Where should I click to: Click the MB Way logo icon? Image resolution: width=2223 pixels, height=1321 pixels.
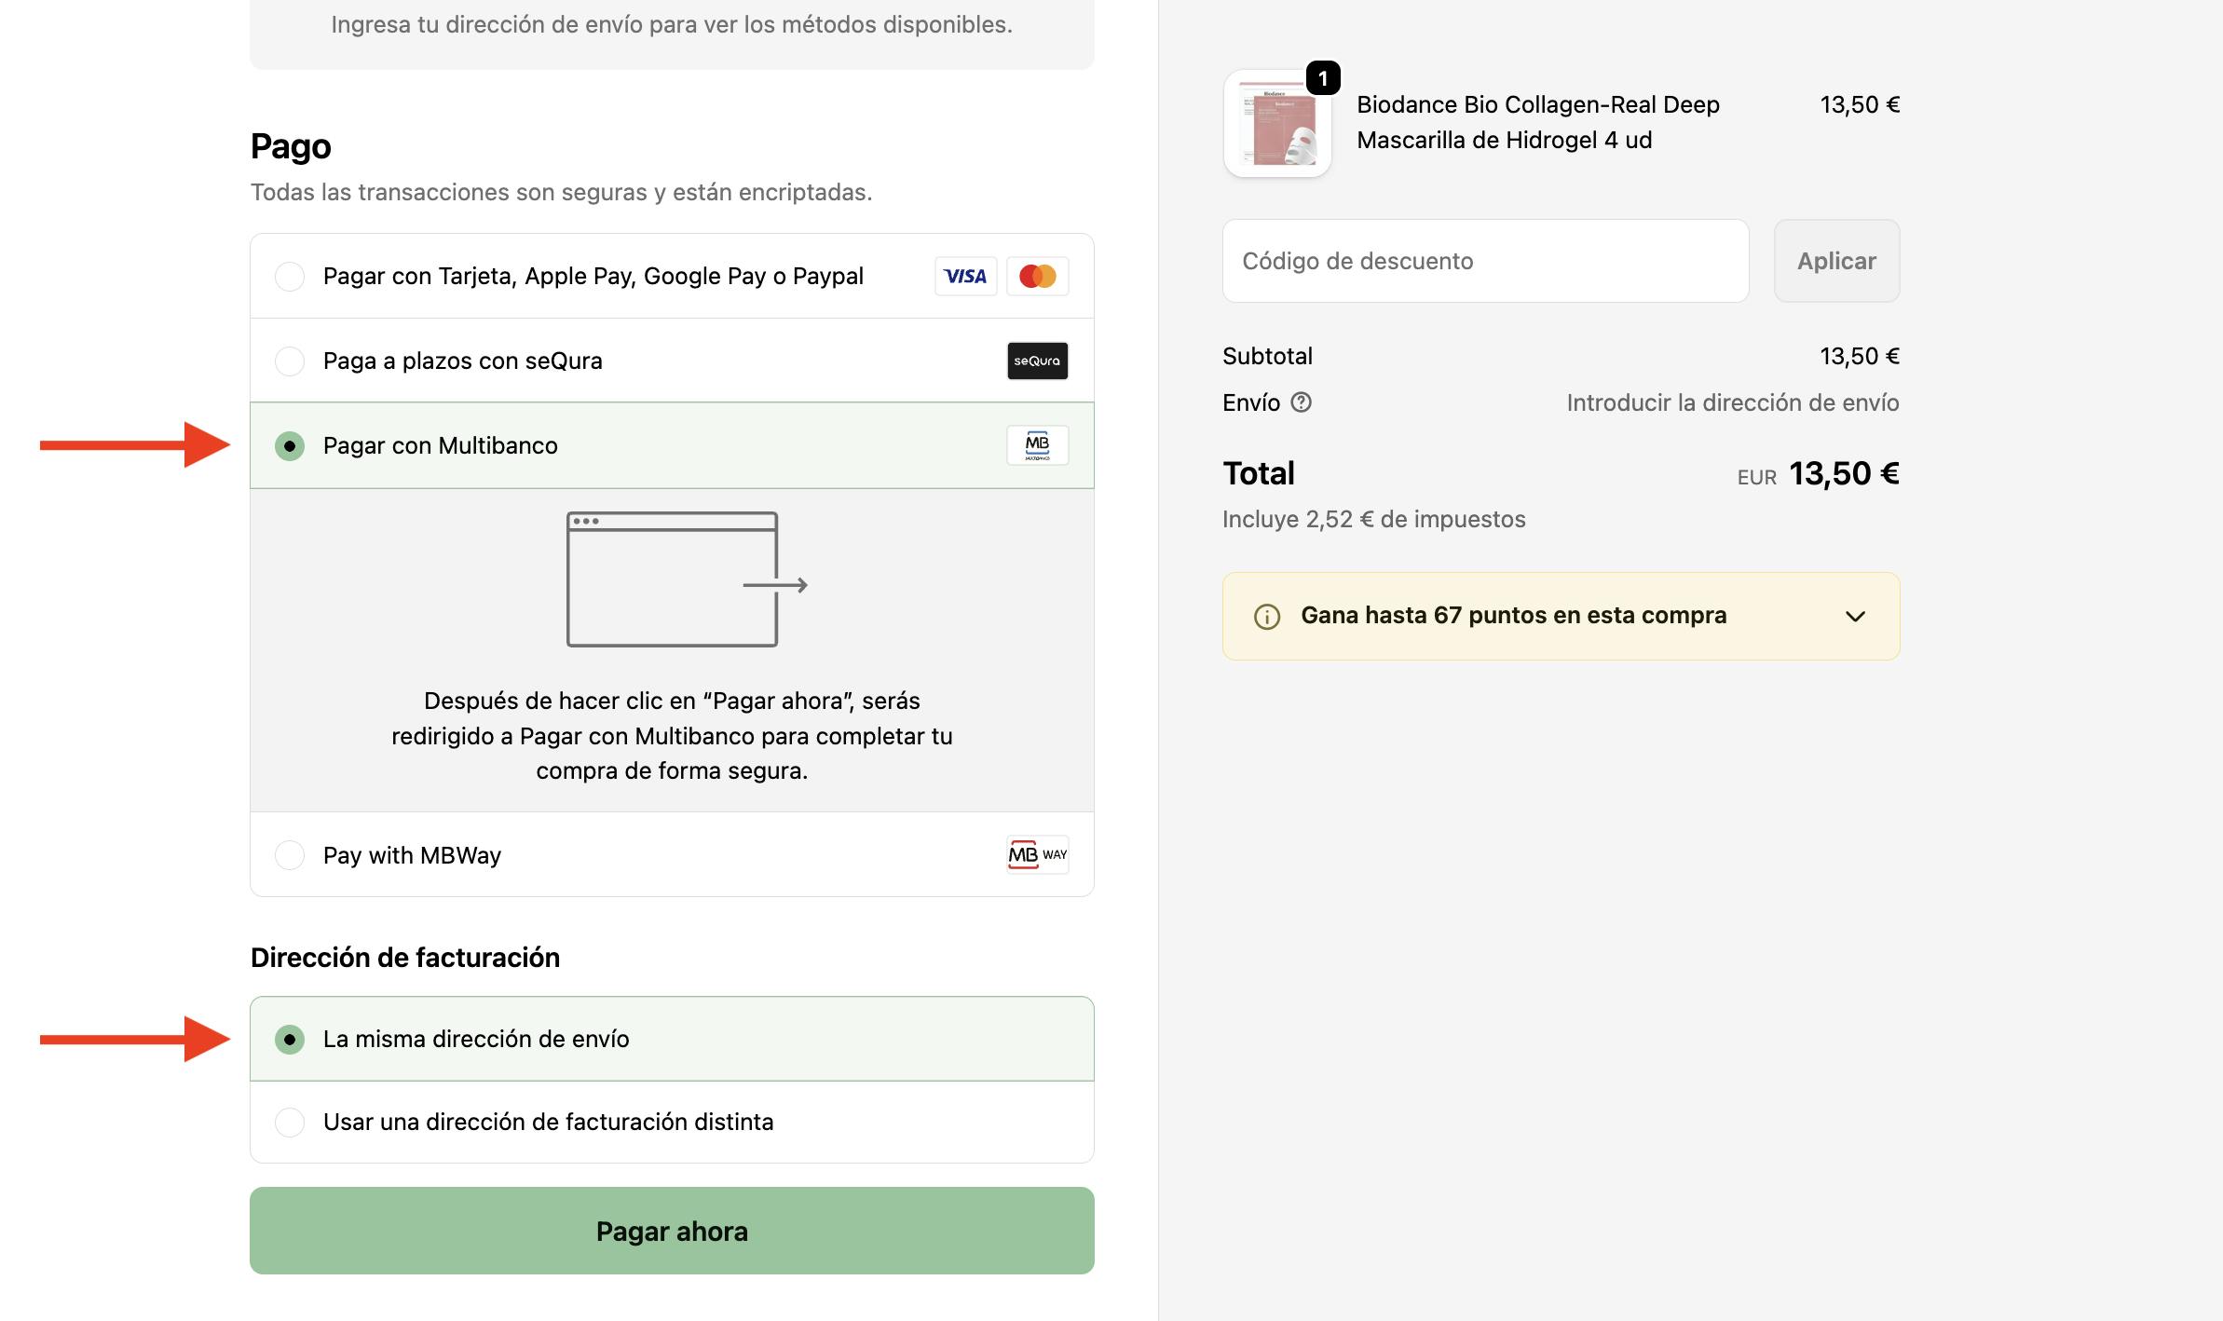pyautogui.click(x=1037, y=854)
